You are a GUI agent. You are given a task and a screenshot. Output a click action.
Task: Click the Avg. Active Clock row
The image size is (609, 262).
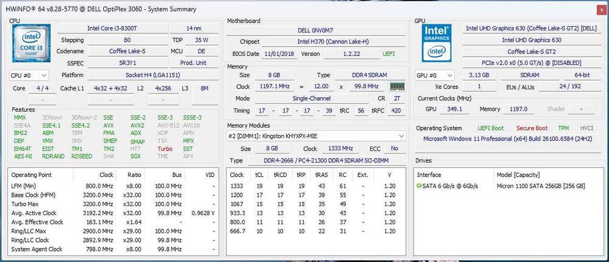[x=113, y=213]
